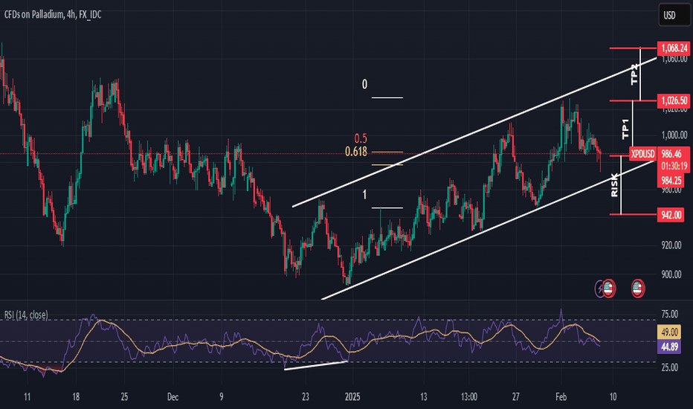
Task: Click the 900.00 price axis value
Action: point(671,274)
